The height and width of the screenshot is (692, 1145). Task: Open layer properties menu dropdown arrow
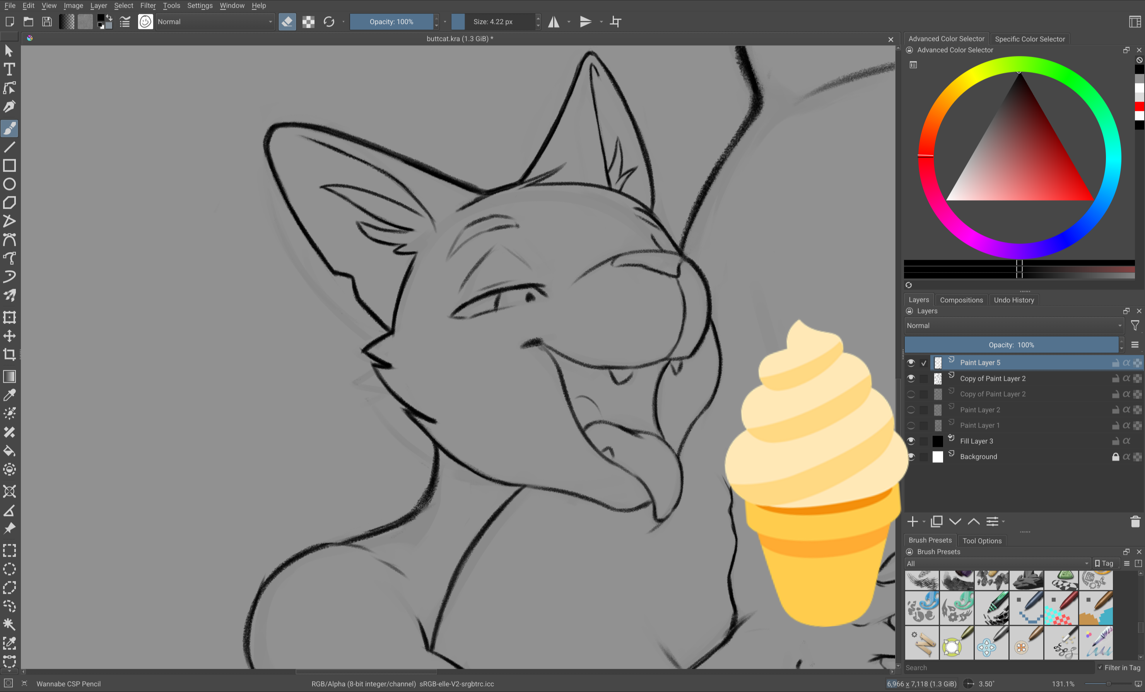pos(1003,522)
